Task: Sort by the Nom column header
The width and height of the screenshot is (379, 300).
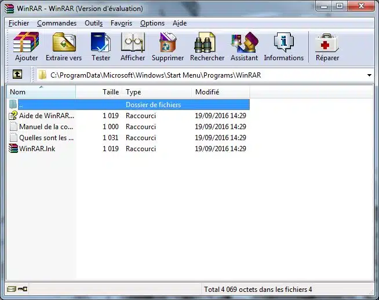Action: click(41, 92)
